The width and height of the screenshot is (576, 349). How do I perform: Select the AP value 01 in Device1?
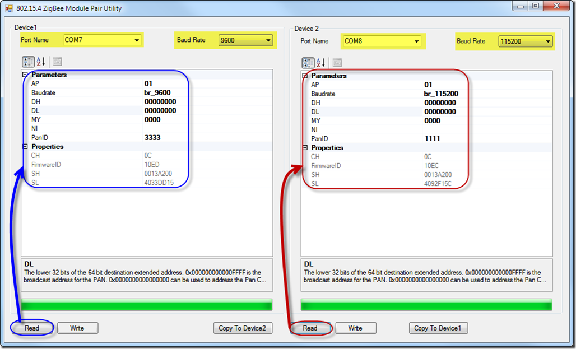coord(148,84)
